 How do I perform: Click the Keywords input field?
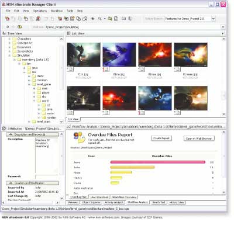pyautogui.click(x=47, y=176)
